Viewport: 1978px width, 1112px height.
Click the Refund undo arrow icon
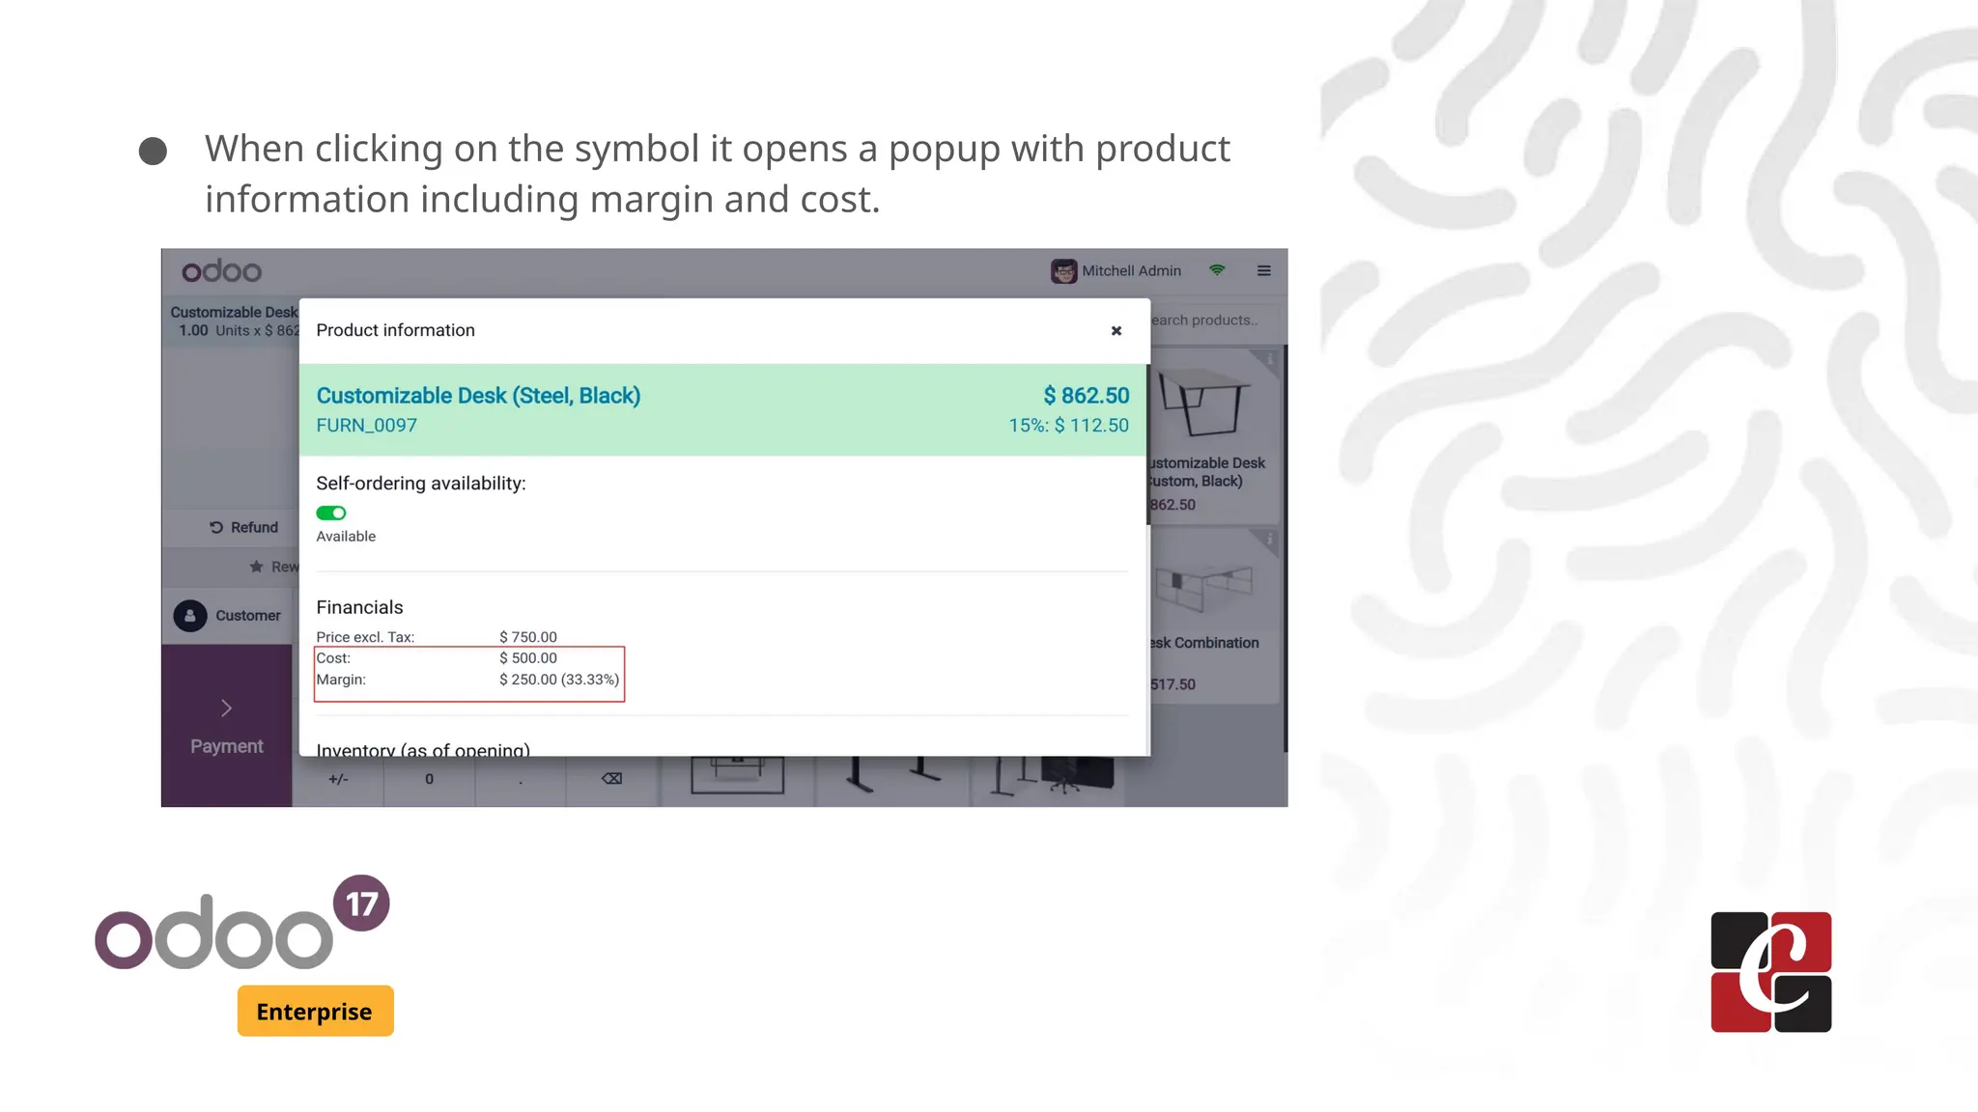pos(216,527)
